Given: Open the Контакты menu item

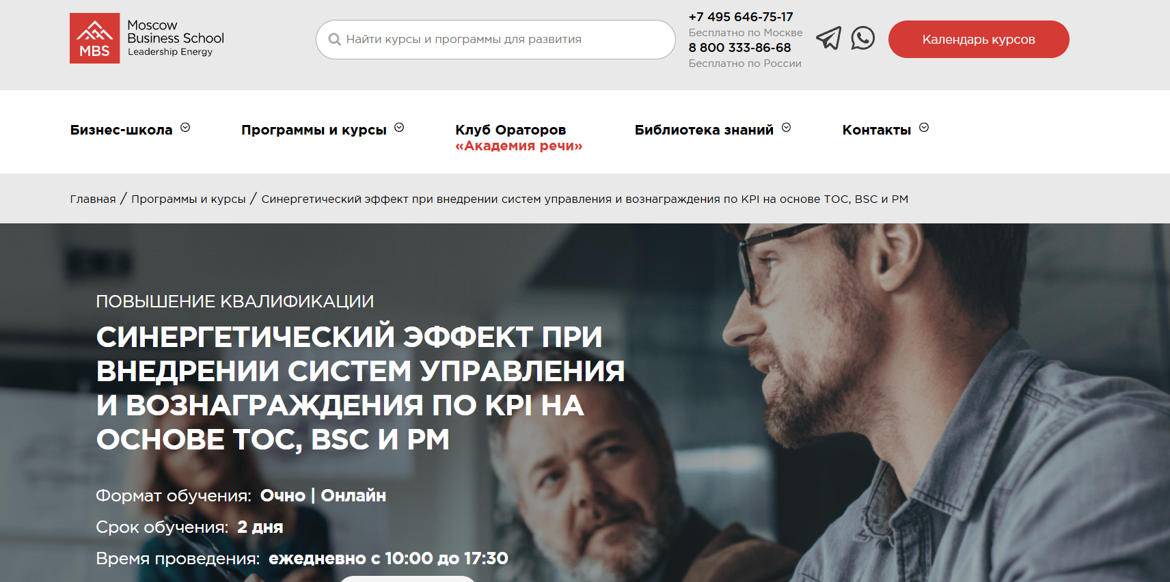Looking at the screenshot, I should click(876, 130).
